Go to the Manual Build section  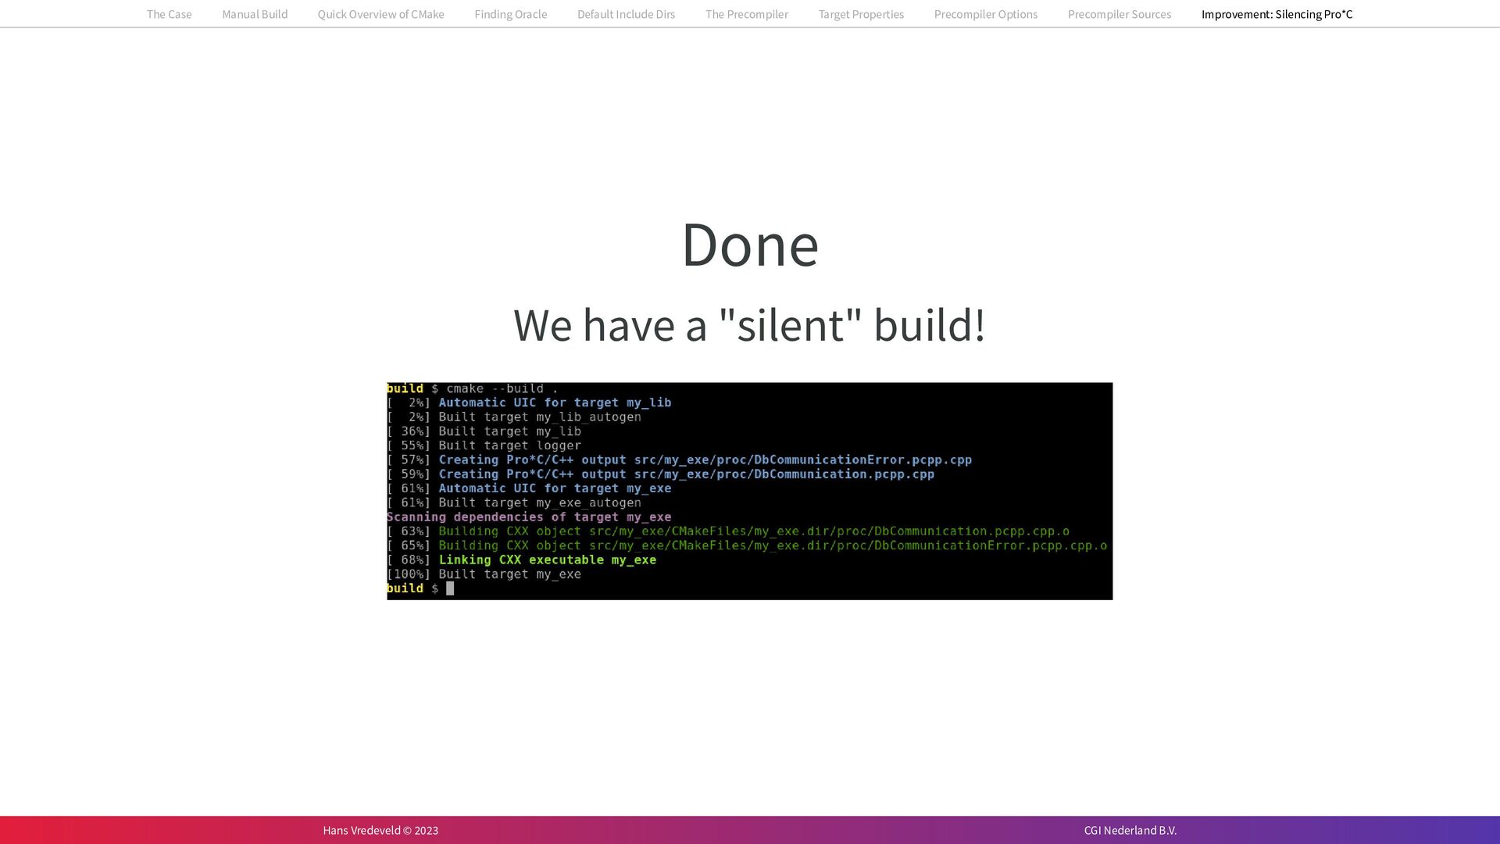(x=255, y=14)
